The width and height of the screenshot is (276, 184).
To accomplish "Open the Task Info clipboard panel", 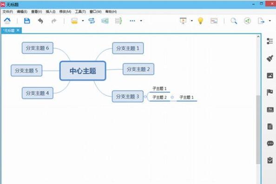I will pos(270,160).
